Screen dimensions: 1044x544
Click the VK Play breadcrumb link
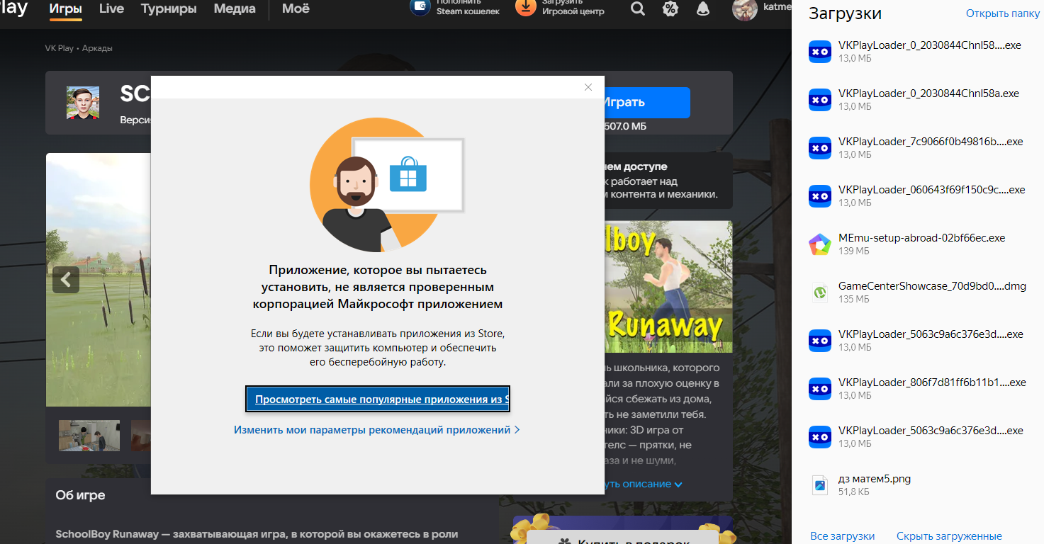tap(60, 48)
